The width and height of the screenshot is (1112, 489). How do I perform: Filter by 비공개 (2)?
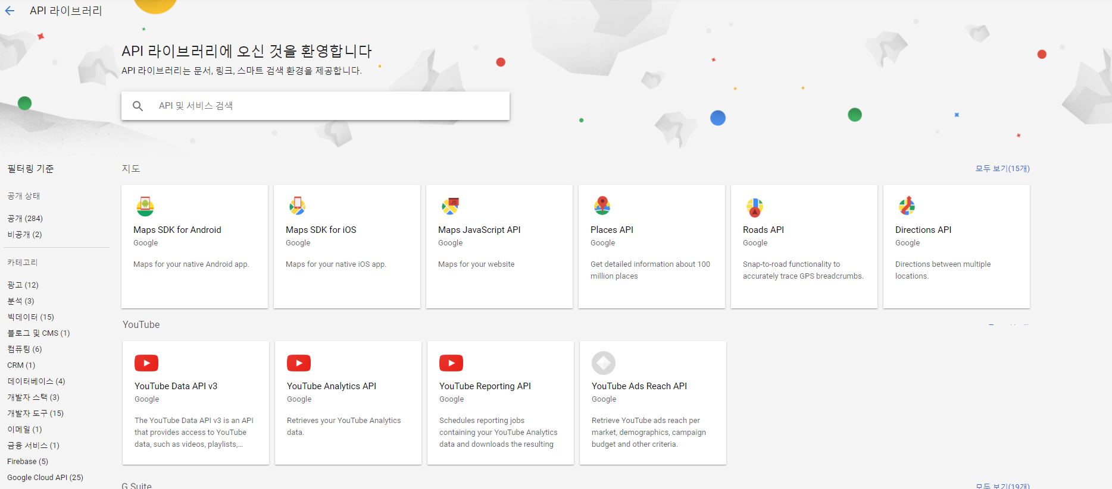point(24,235)
